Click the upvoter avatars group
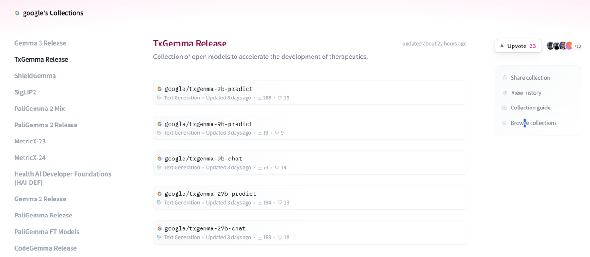 (560, 46)
